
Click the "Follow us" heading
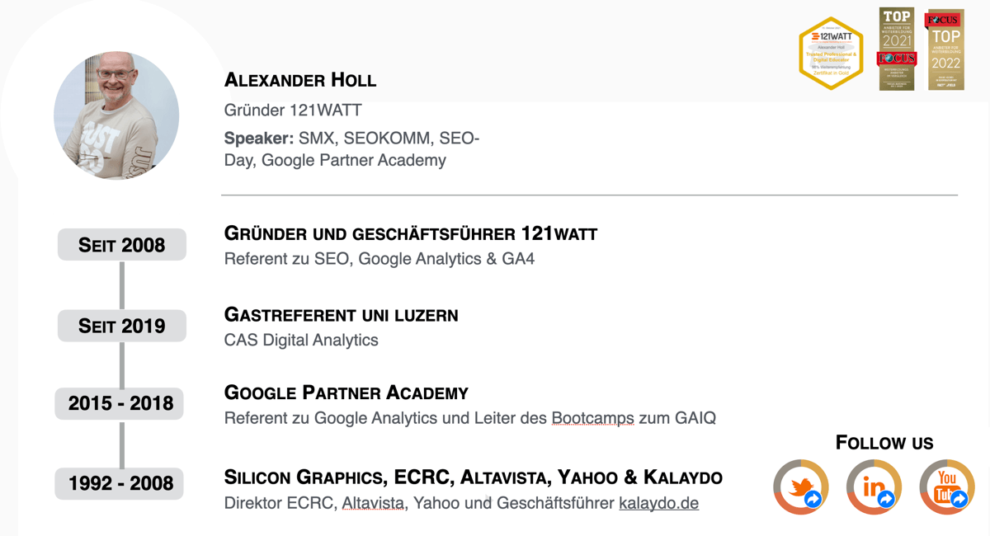(x=884, y=443)
